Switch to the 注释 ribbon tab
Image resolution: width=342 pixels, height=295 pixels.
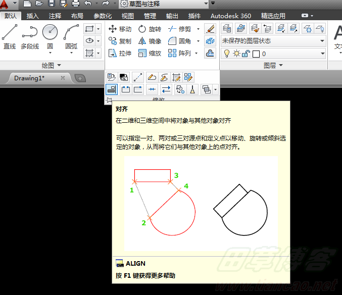tap(55, 16)
